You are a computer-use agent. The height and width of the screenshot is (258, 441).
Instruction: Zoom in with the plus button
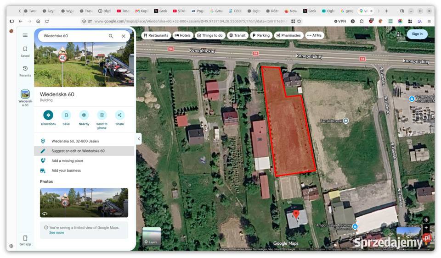tap(426, 228)
